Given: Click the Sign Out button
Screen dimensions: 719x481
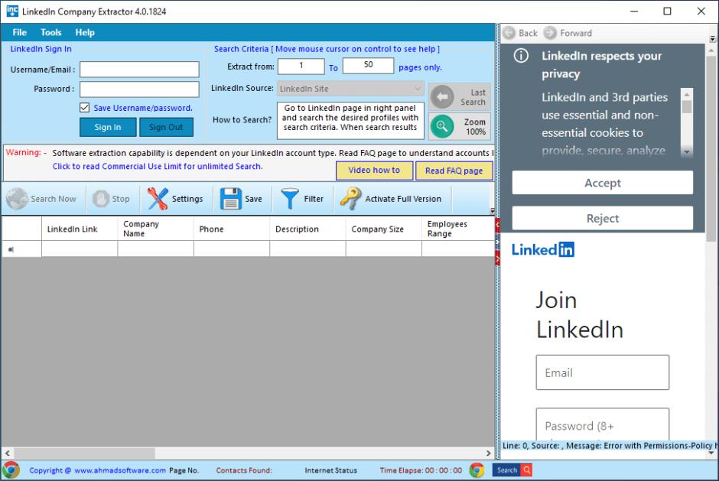Looking at the screenshot, I should coord(166,127).
